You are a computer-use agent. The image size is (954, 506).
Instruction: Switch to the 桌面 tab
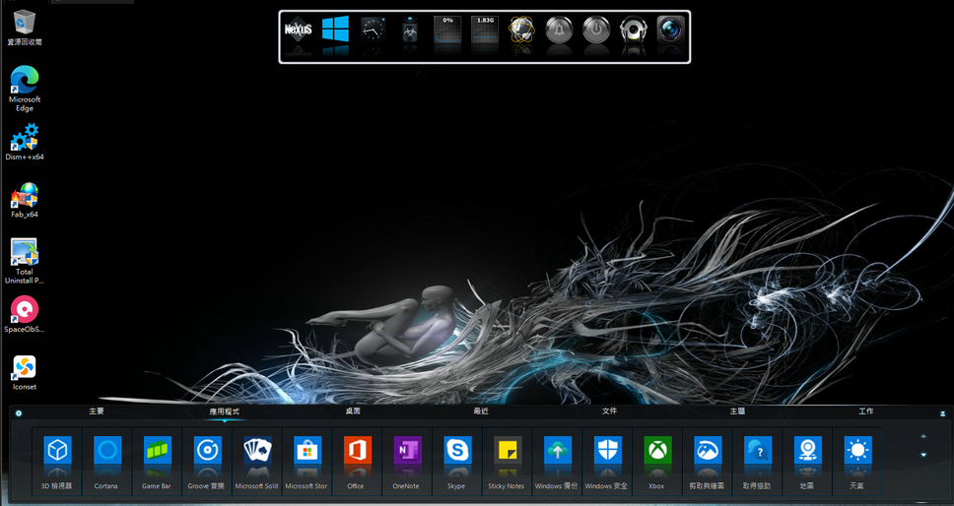(x=353, y=411)
